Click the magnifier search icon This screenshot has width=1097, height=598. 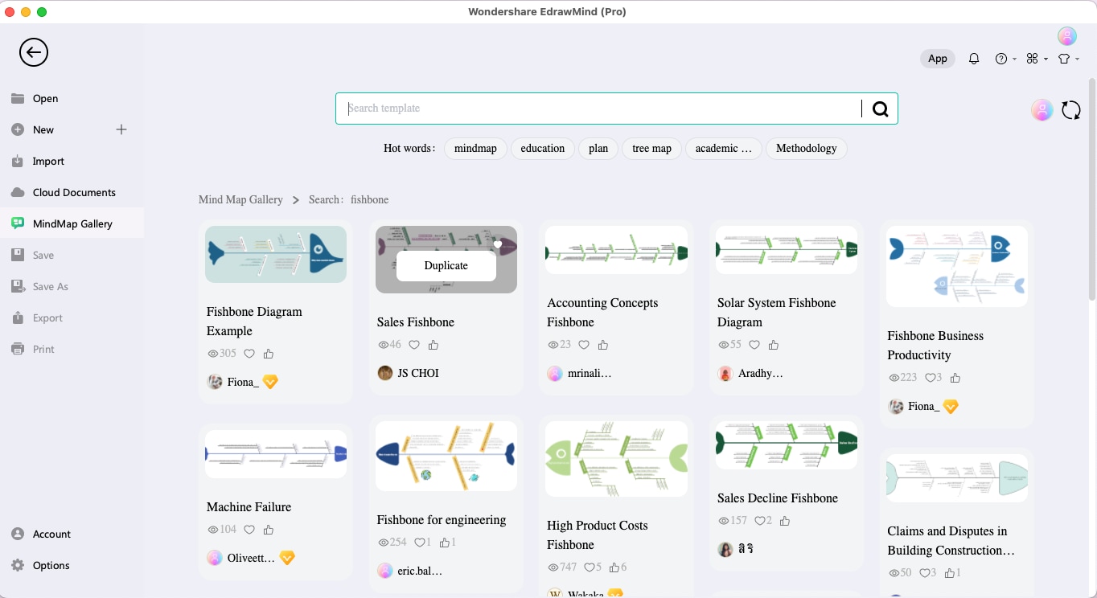click(880, 109)
